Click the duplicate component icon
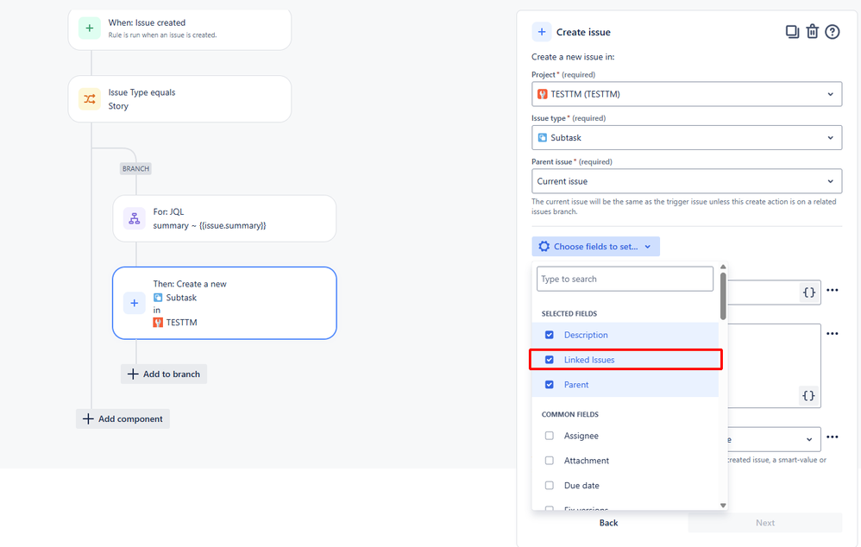Viewport: 861px width, 547px height. coord(792,32)
